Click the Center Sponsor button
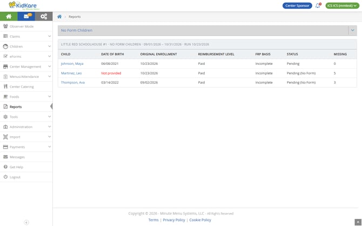This screenshot has height=226, width=362. (297, 5)
